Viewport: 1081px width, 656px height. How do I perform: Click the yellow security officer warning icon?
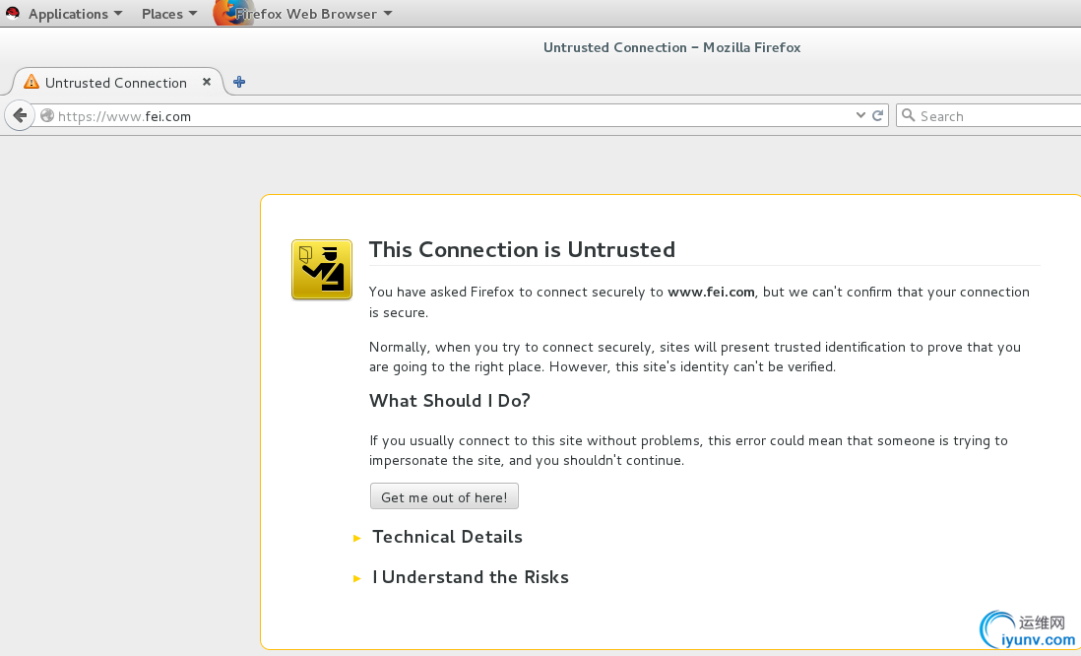click(x=322, y=270)
